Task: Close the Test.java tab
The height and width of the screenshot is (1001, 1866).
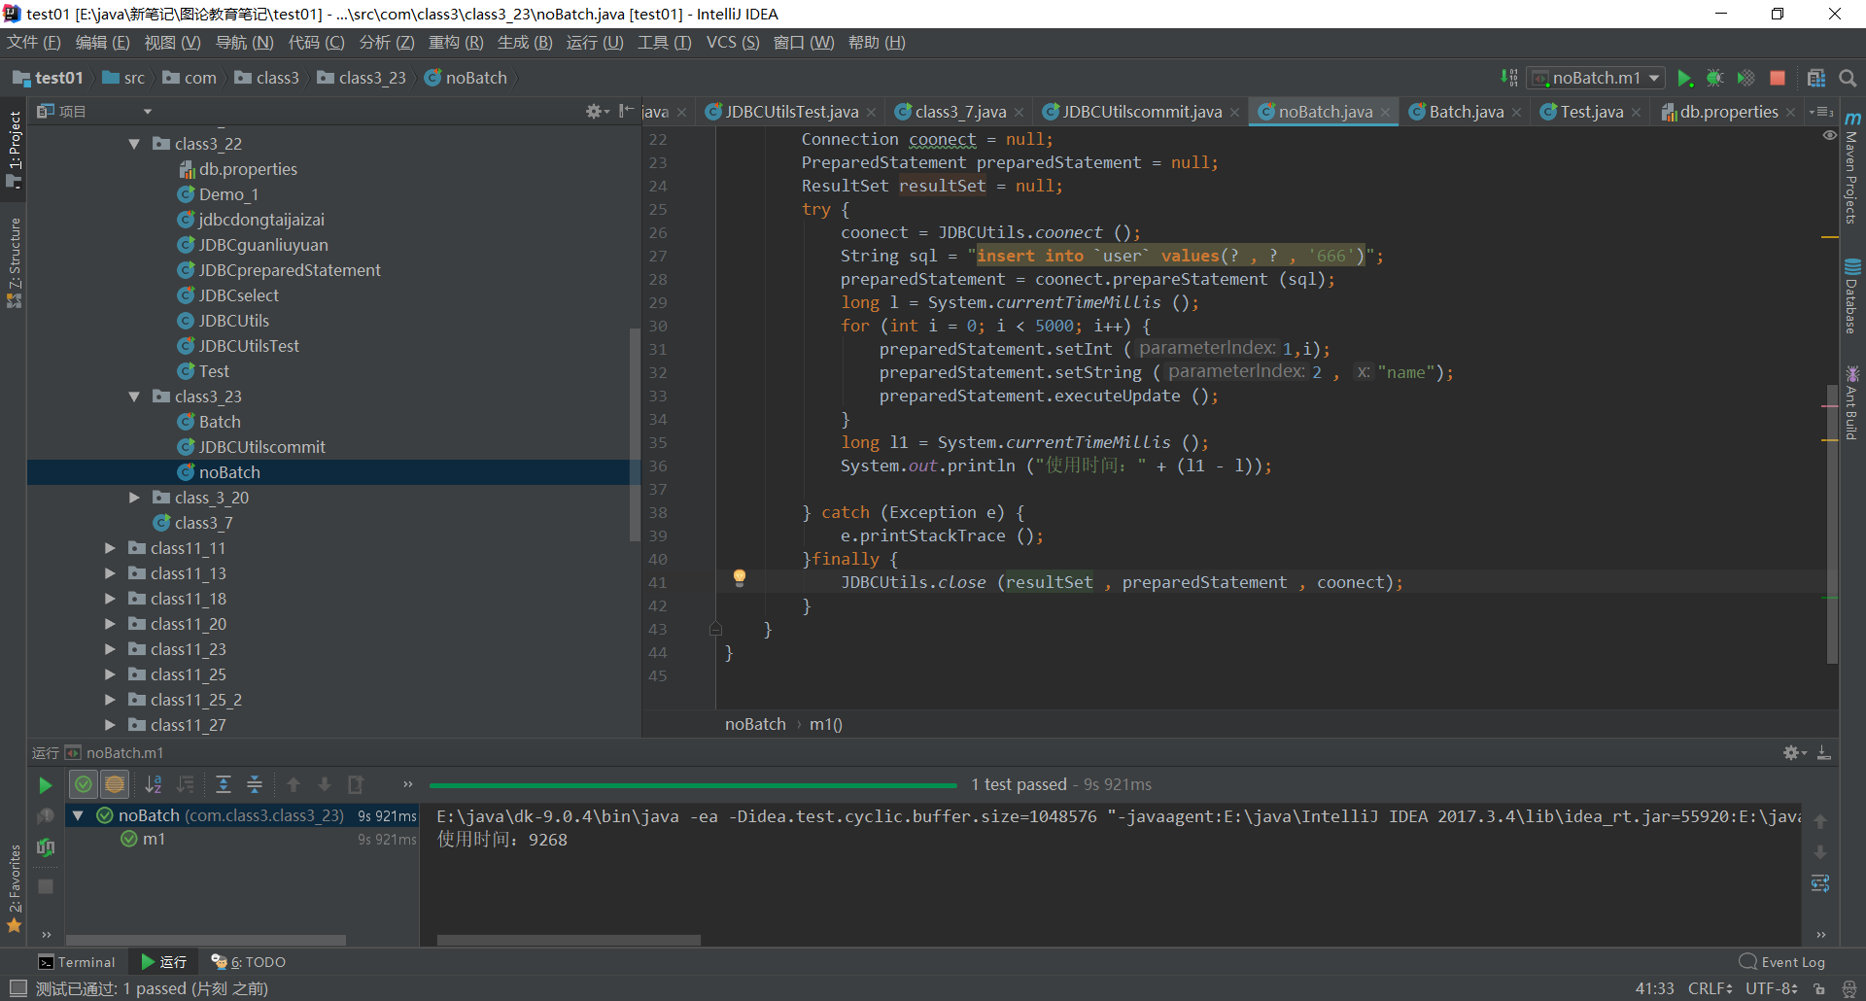Action: coord(1636,113)
